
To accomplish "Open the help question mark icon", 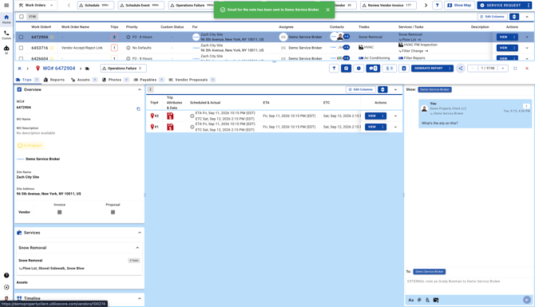I will (x=6, y=275).
